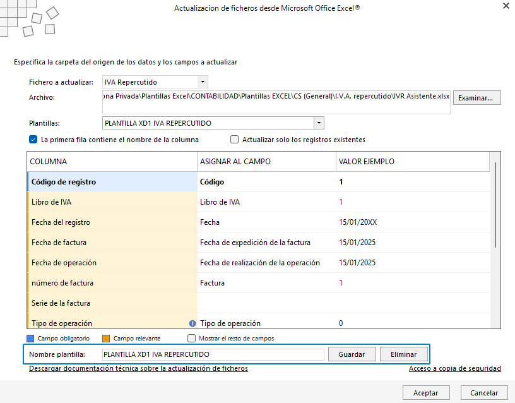Image resolution: width=515 pixels, height=403 pixels.
Task: Confirm with the Aceptar button
Action: click(426, 393)
